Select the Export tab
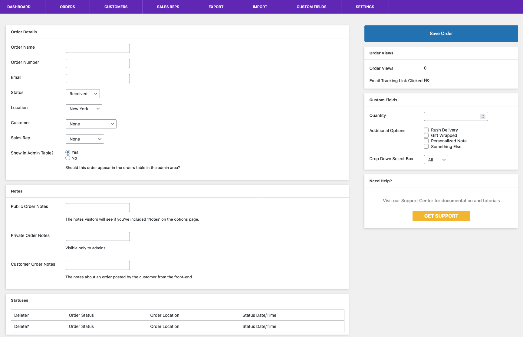523x337 pixels. pyautogui.click(x=216, y=7)
